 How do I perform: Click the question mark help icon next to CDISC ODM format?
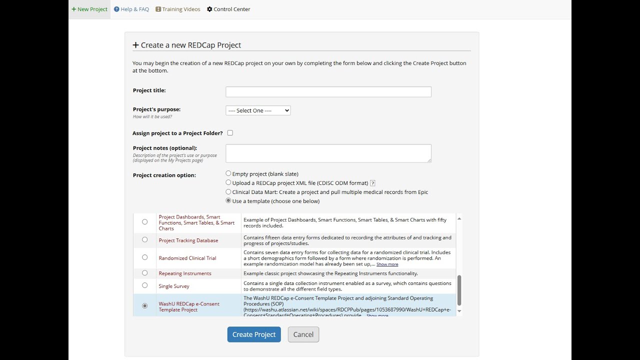pyautogui.click(x=372, y=183)
